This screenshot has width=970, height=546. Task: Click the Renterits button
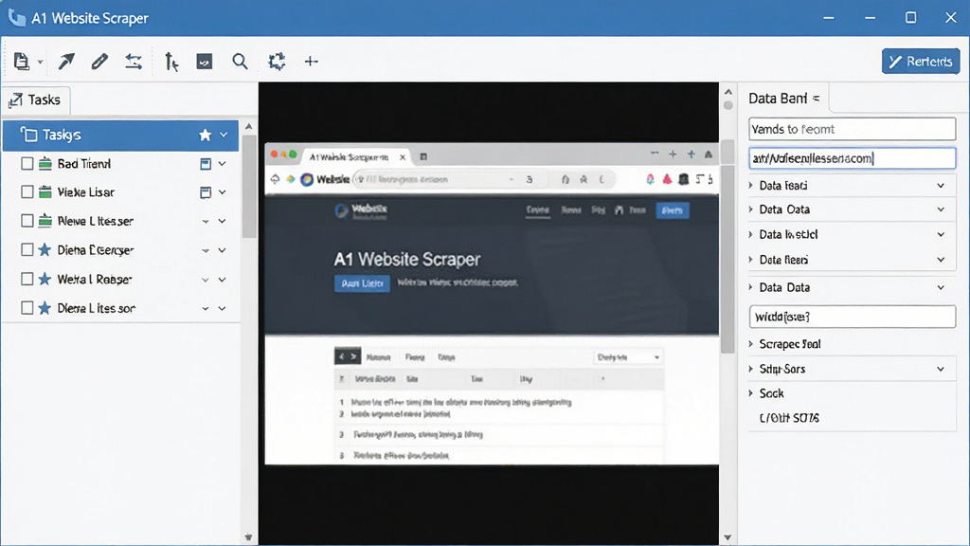(921, 62)
